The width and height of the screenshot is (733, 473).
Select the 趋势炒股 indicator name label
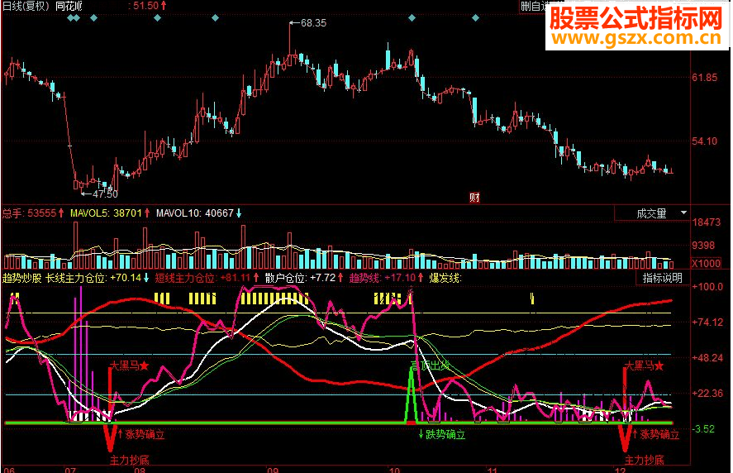pos(22,278)
